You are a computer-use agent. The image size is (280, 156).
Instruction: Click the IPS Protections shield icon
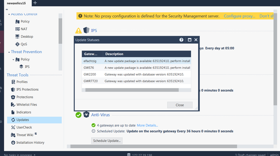click(x=13, y=89)
